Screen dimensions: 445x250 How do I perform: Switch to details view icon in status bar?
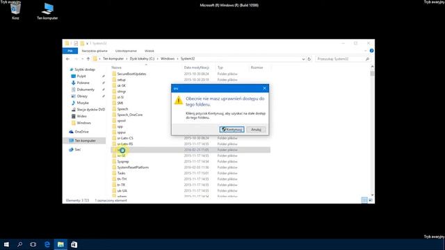(364, 200)
